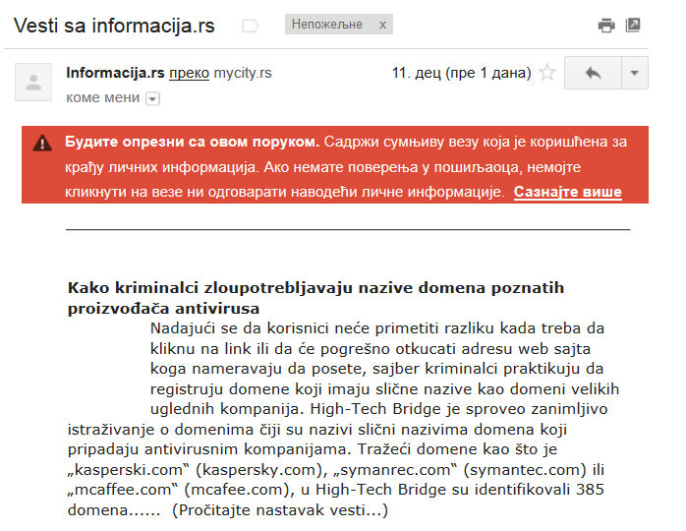Click the red warning banner text
This screenshot has height=531, width=686.
click(x=346, y=167)
